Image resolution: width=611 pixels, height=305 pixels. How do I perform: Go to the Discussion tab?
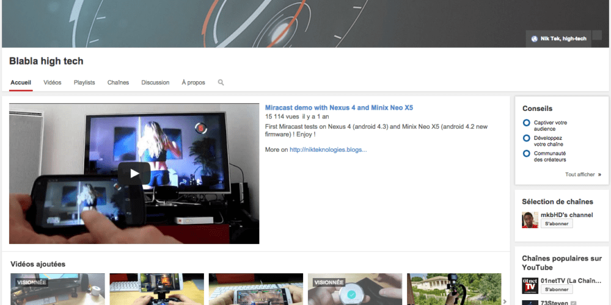tap(155, 82)
